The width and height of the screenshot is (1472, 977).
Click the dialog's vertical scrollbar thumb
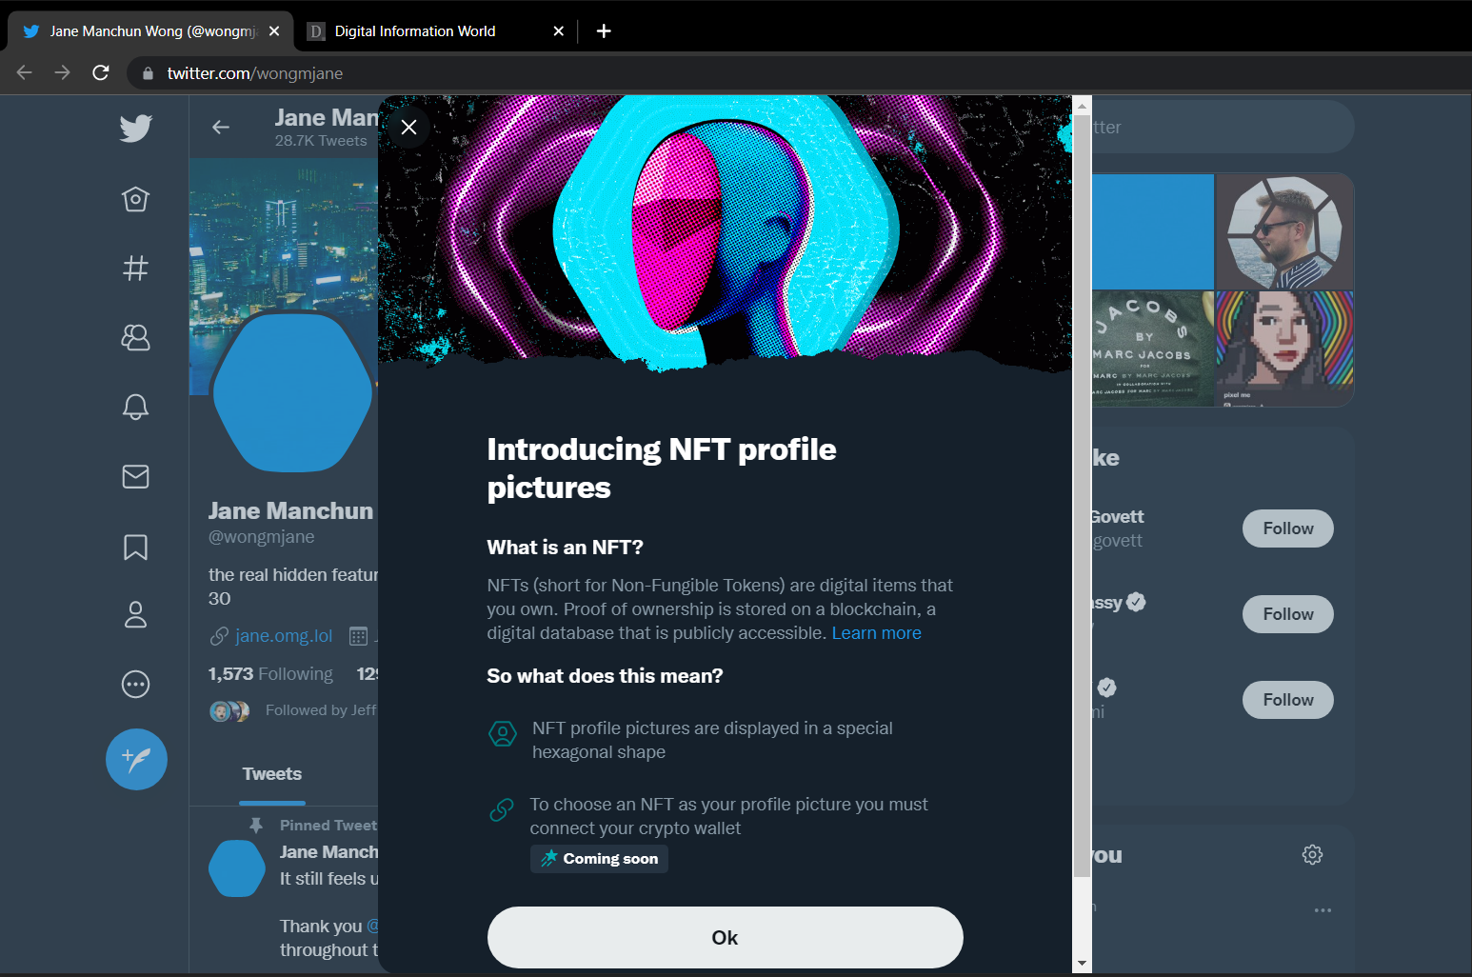1082,495
